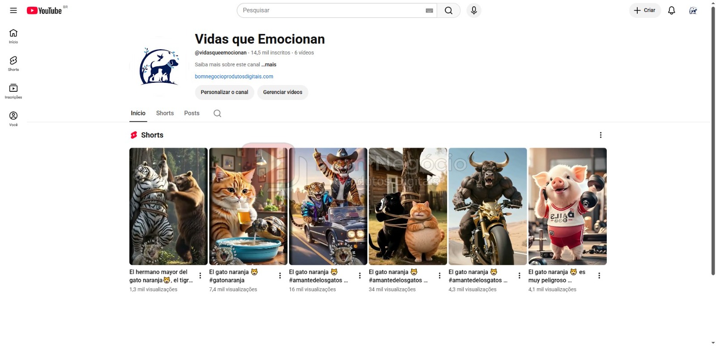716x346 pixels.
Task: Switch to the channel Shorts tab
Action: pos(165,113)
